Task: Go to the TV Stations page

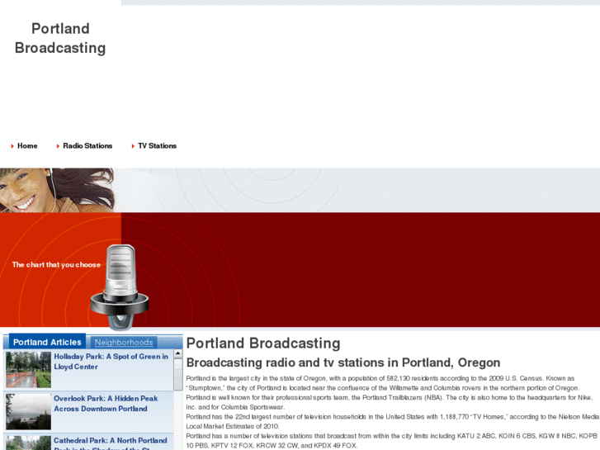Action: 158,146
